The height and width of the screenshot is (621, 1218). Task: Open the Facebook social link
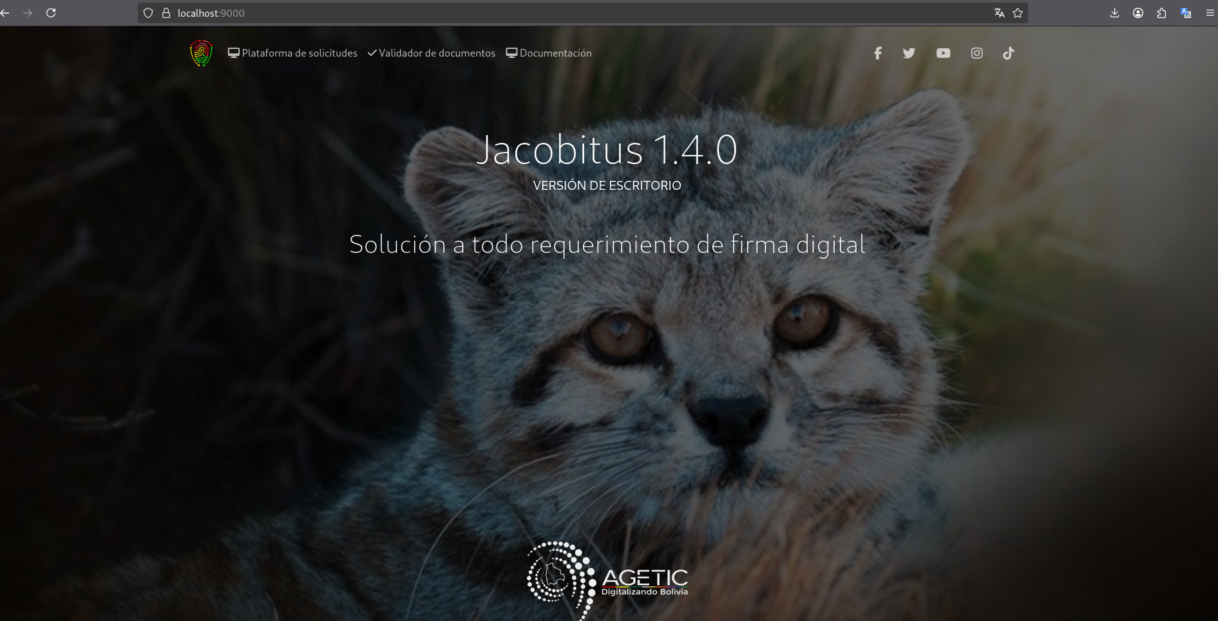[x=877, y=53]
